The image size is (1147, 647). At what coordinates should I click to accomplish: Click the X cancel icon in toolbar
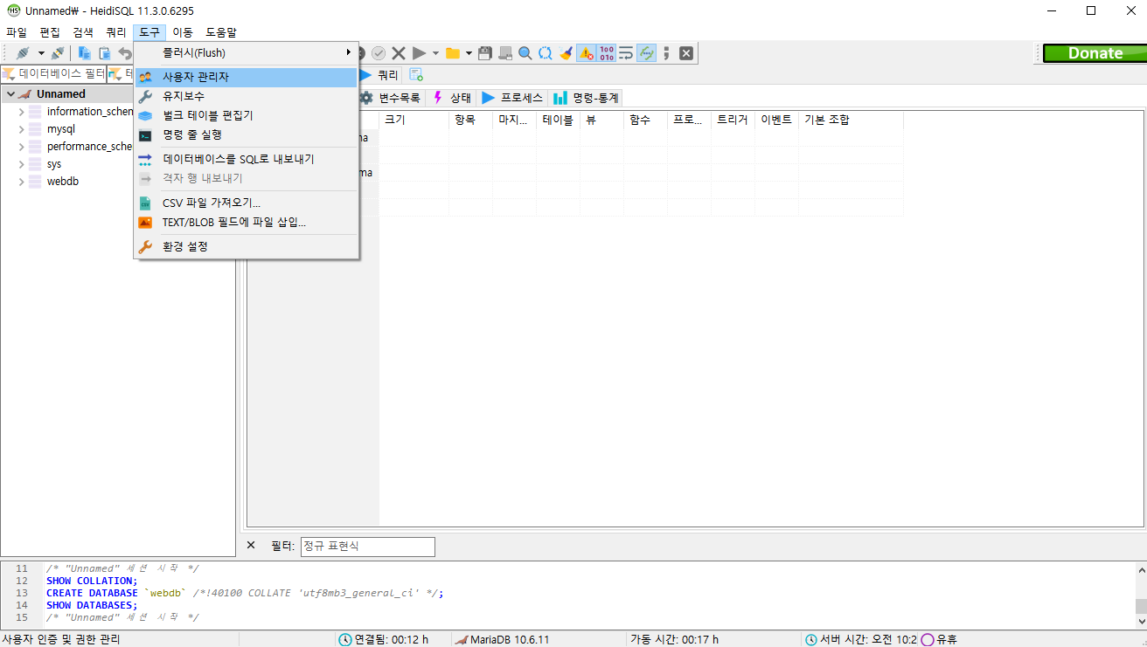[399, 53]
